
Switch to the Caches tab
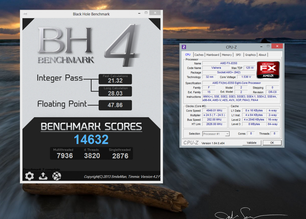tap(199, 55)
